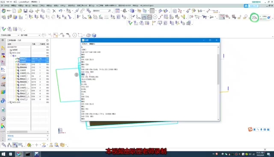Select the MCS-G54 geometry item
This screenshot has width=274, height=157.
pyautogui.click(x=16, y=53)
